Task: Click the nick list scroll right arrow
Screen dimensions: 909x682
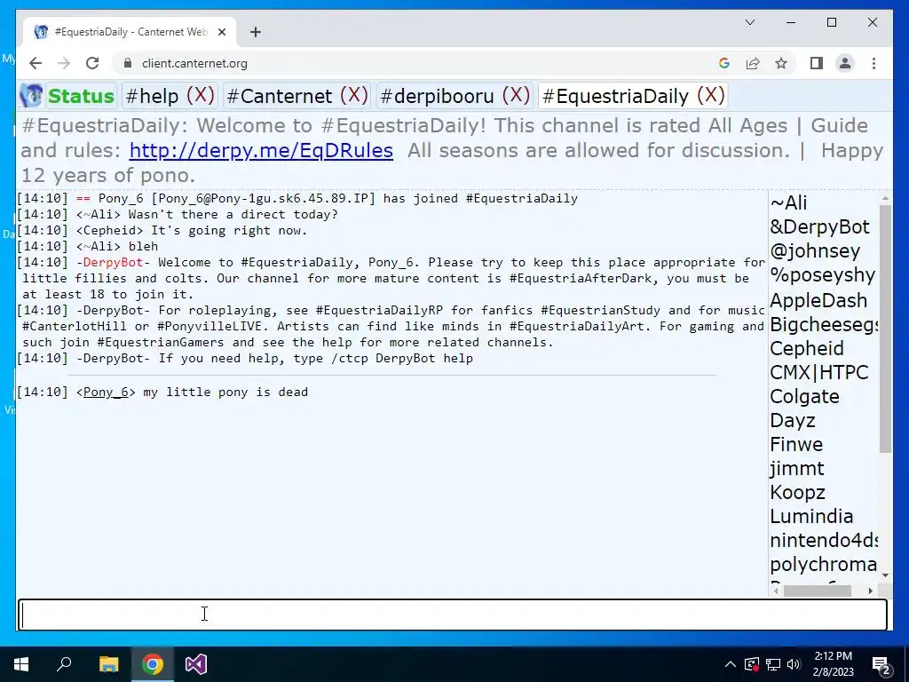Action: click(870, 591)
